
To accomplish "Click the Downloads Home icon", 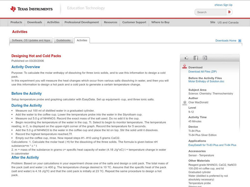I will click(239, 41).
